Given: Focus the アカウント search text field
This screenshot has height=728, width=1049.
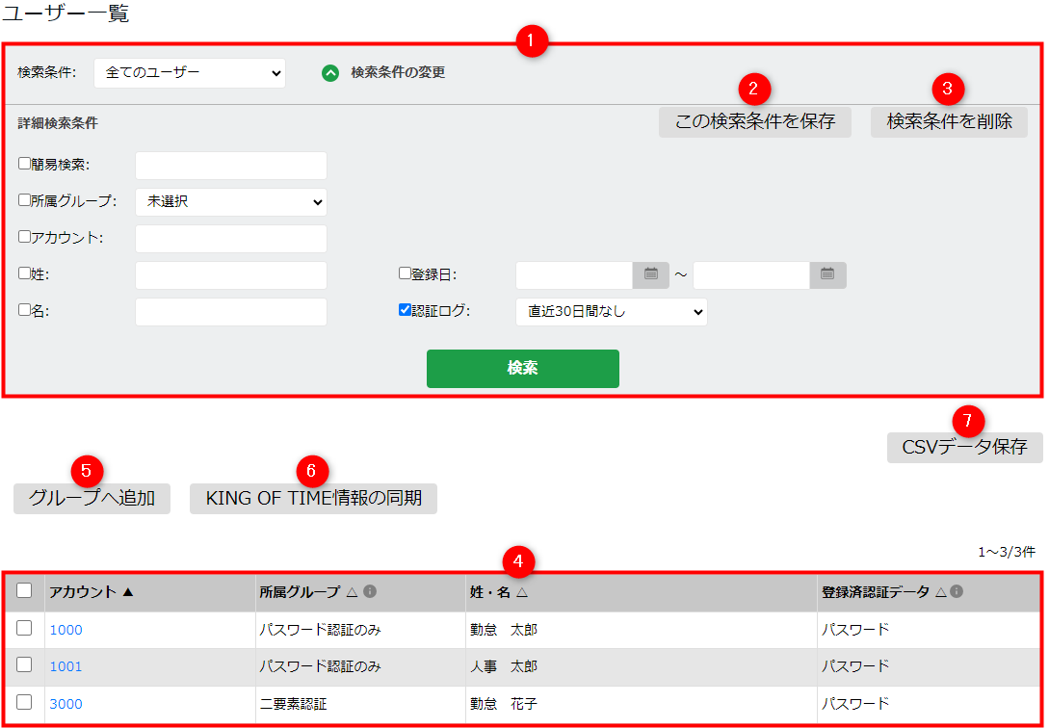Looking at the screenshot, I should 231,239.
